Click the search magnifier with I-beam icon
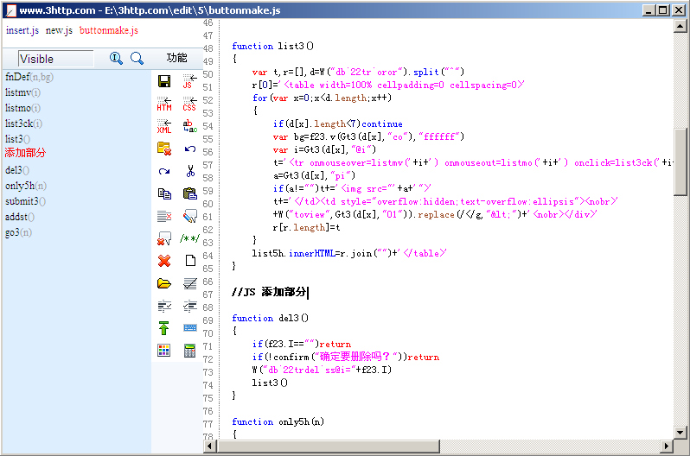 [116, 58]
